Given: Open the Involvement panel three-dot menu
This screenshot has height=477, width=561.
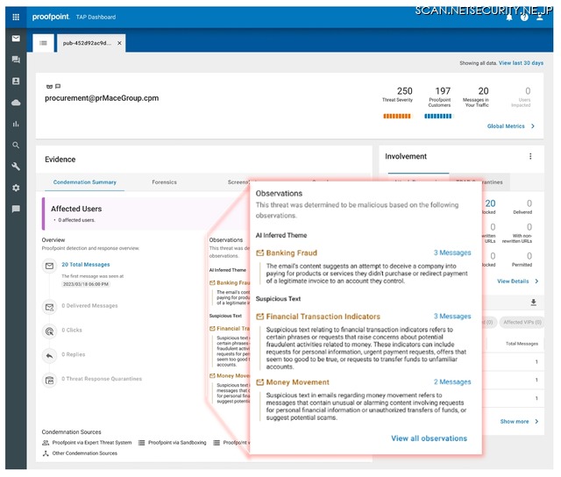Looking at the screenshot, I should click(530, 157).
